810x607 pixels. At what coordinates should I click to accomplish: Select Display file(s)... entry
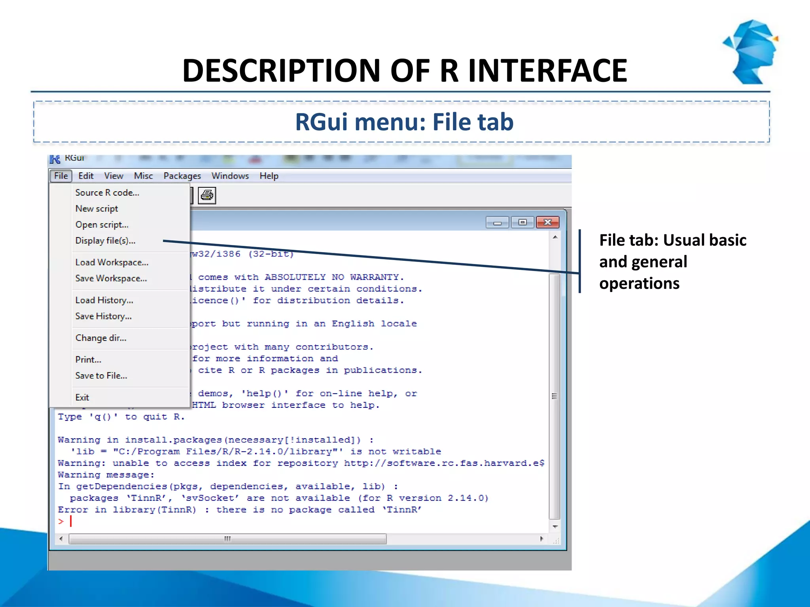tap(120, 241)
